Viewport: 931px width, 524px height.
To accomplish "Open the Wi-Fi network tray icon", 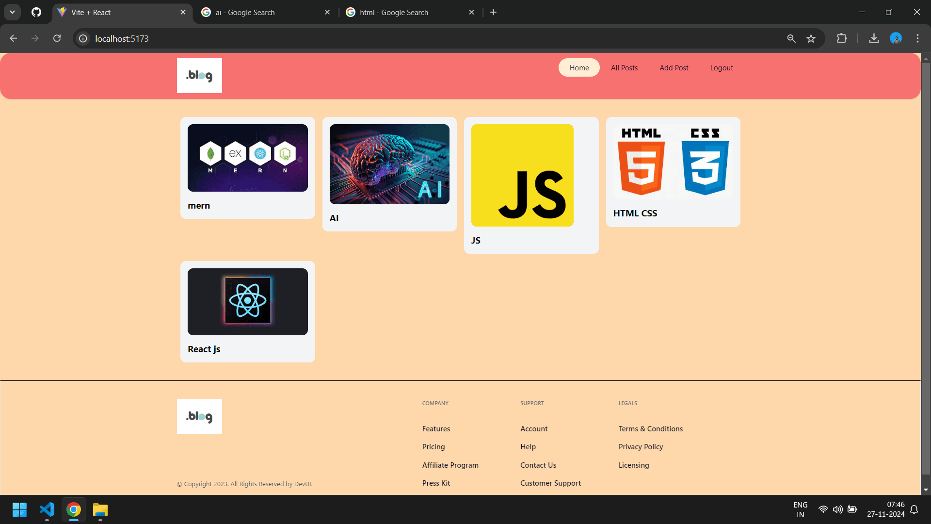I will (x=823, y=509).
